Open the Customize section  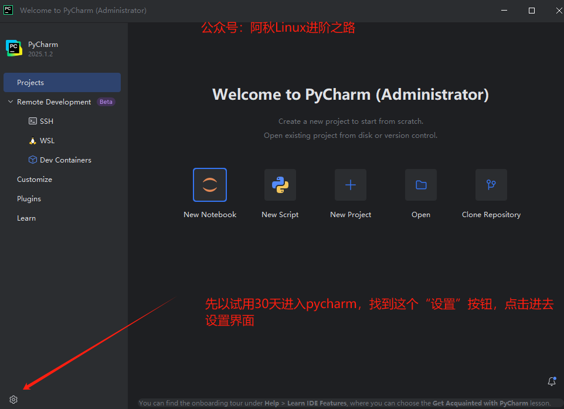click(x=35, y=180)
